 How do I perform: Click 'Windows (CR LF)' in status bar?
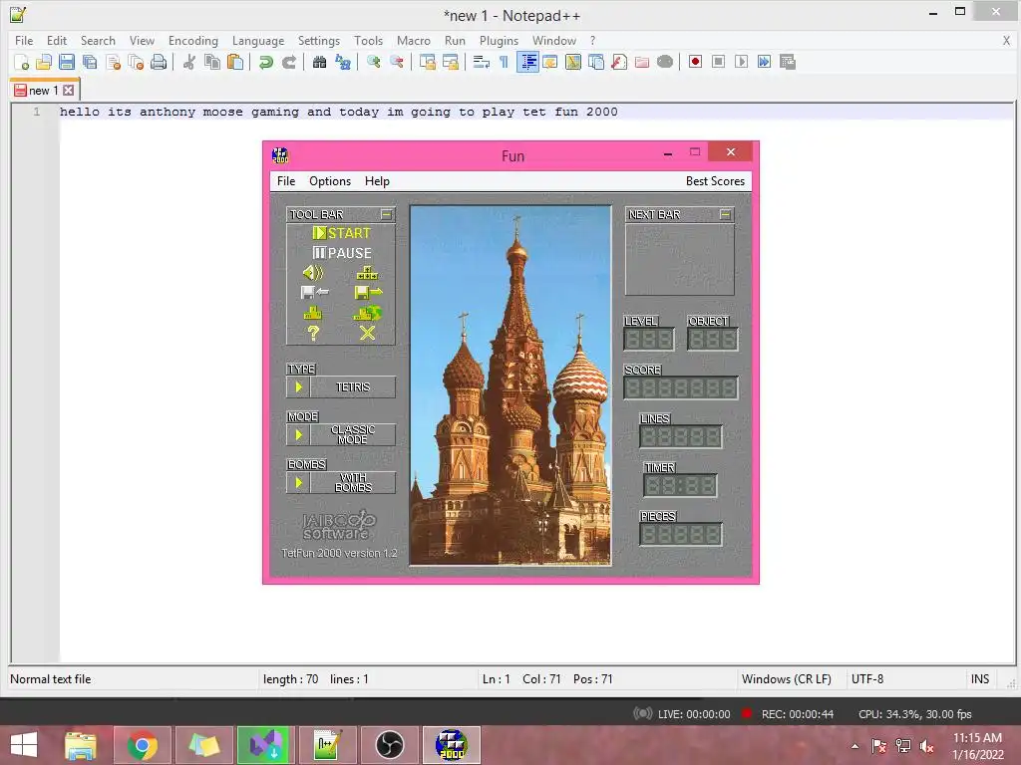click(787, 679)
